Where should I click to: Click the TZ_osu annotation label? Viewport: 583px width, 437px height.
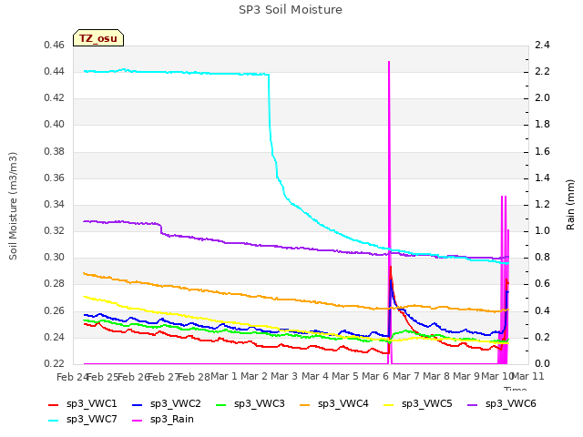click(x=98, y=38)
